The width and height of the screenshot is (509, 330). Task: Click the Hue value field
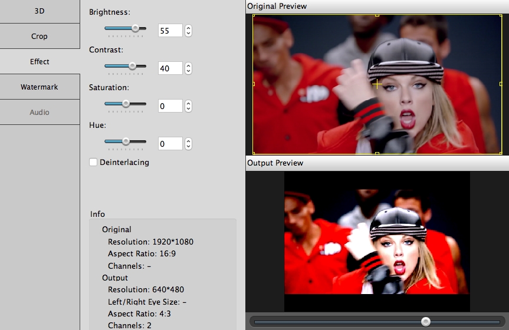coord(170,143)
